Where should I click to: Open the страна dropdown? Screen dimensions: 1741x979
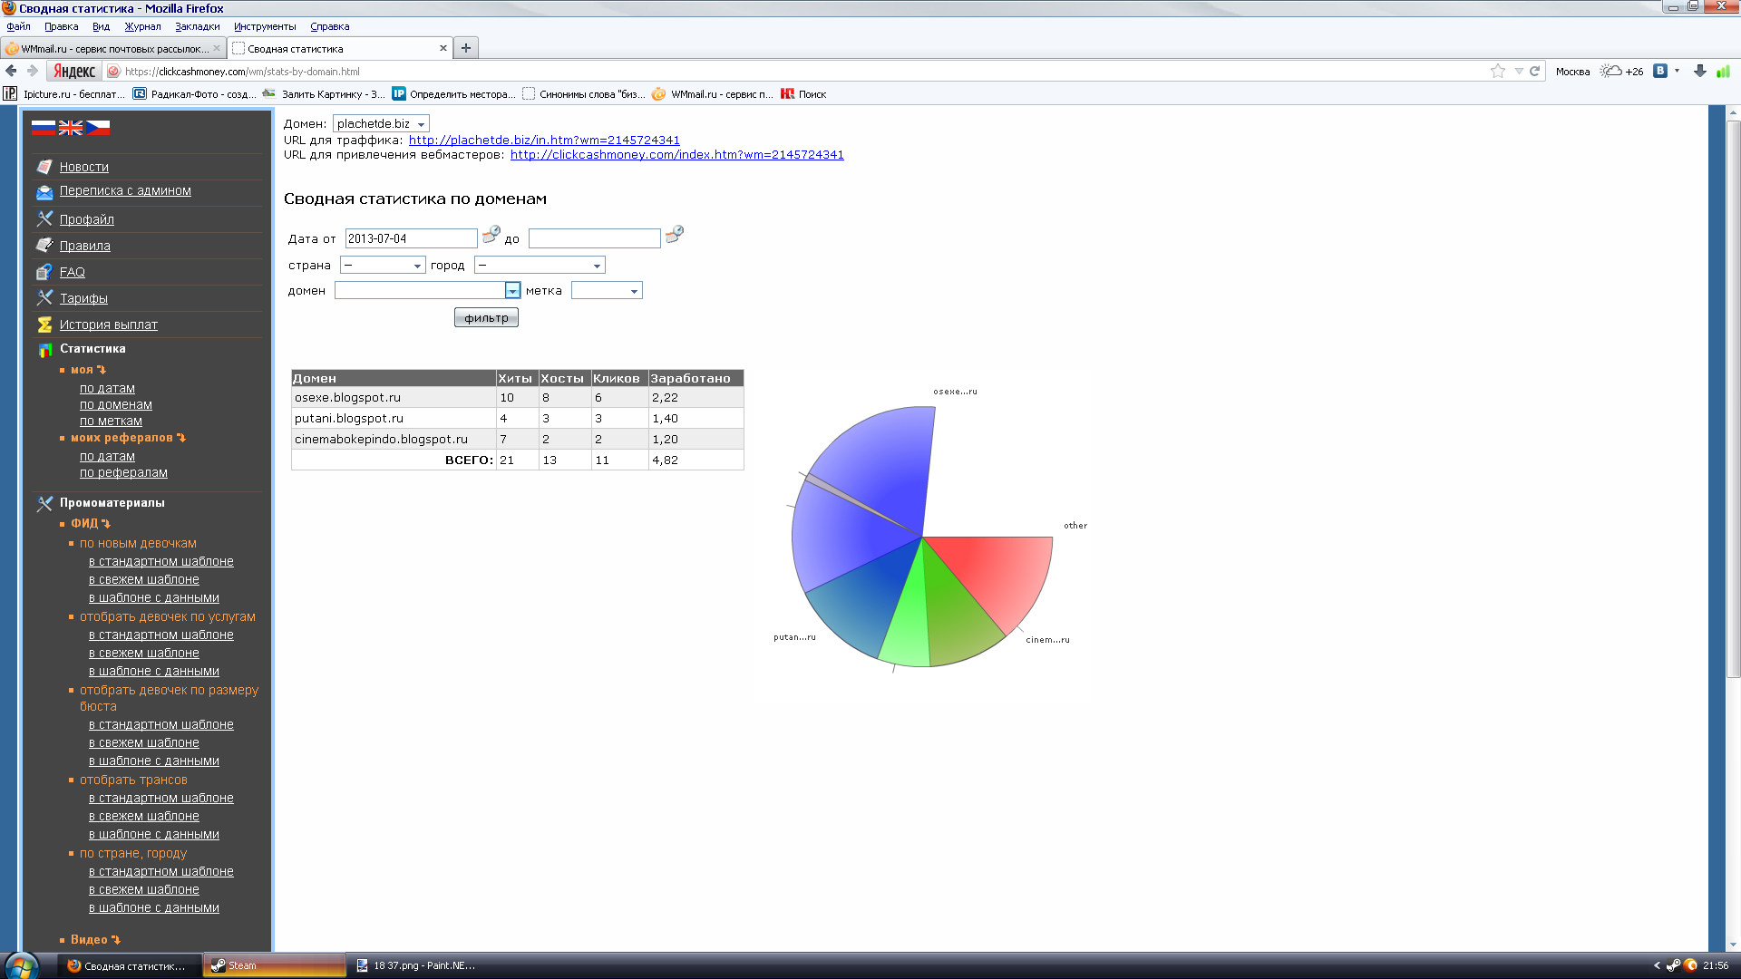coord(383,265)
